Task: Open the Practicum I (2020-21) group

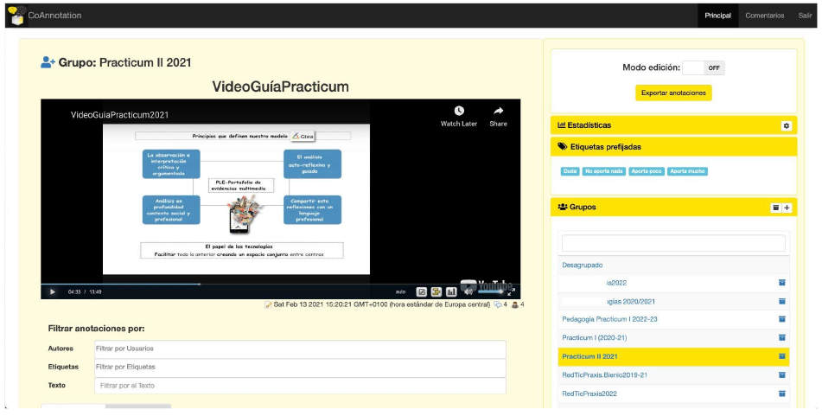Action: coord(596,337)
